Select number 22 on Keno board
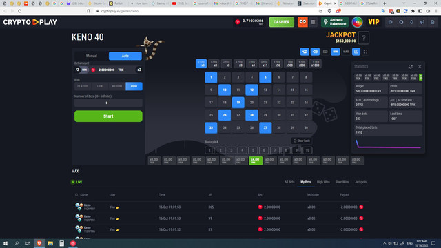This screenshot has height=248, width=441. pyautogui.click(x=278, y=103)
